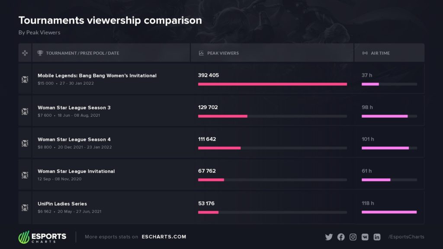Click the 392 405 peak viewers bar
Screen dimensions: 443x249
272,84
